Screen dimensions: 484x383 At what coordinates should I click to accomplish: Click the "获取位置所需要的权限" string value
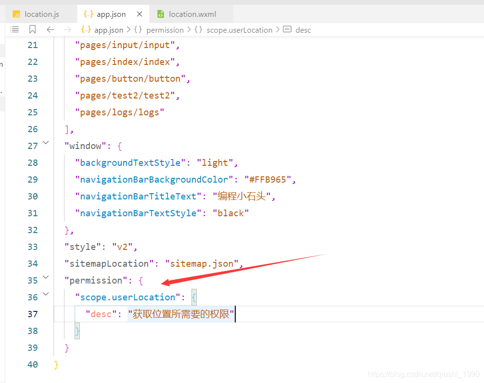tap(181, 314)
